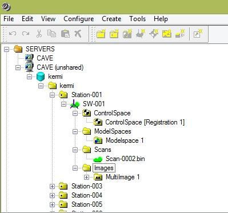Collapse the ModelSpaces node
Viewport: 228px width, 213px height.
[75, 131]
